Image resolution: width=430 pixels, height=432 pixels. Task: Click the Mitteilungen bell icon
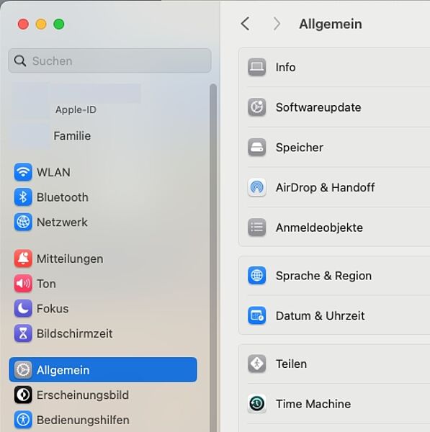[23, 258]
